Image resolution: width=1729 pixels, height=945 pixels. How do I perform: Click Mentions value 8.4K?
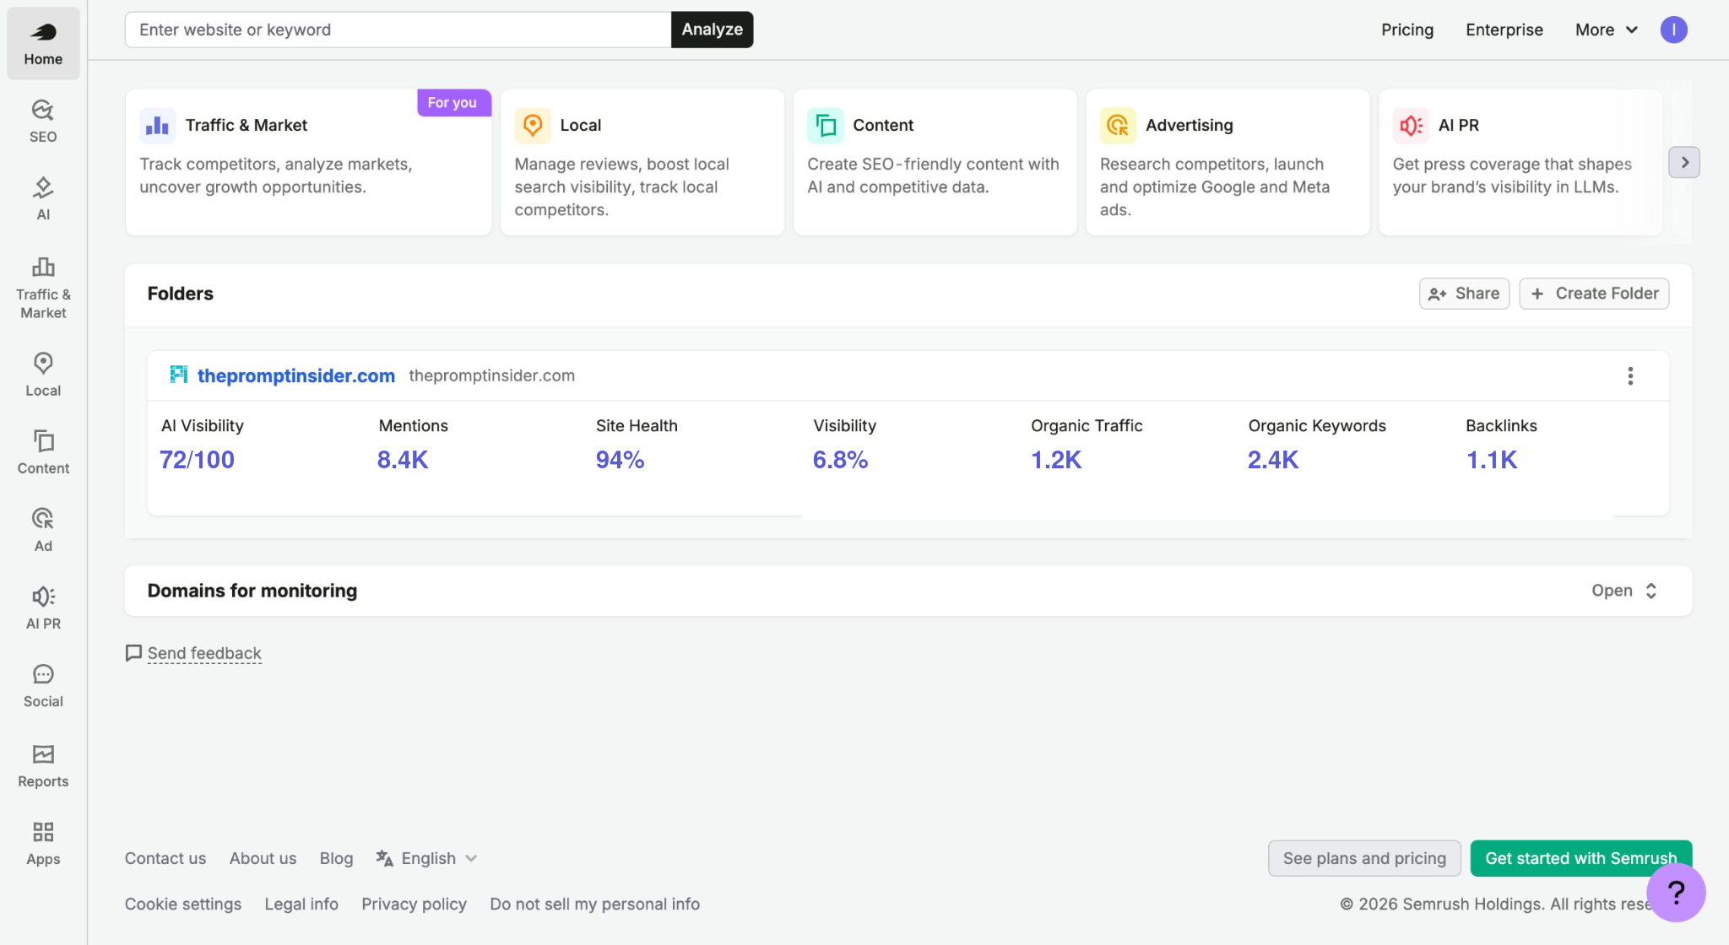tap(403, 460)
